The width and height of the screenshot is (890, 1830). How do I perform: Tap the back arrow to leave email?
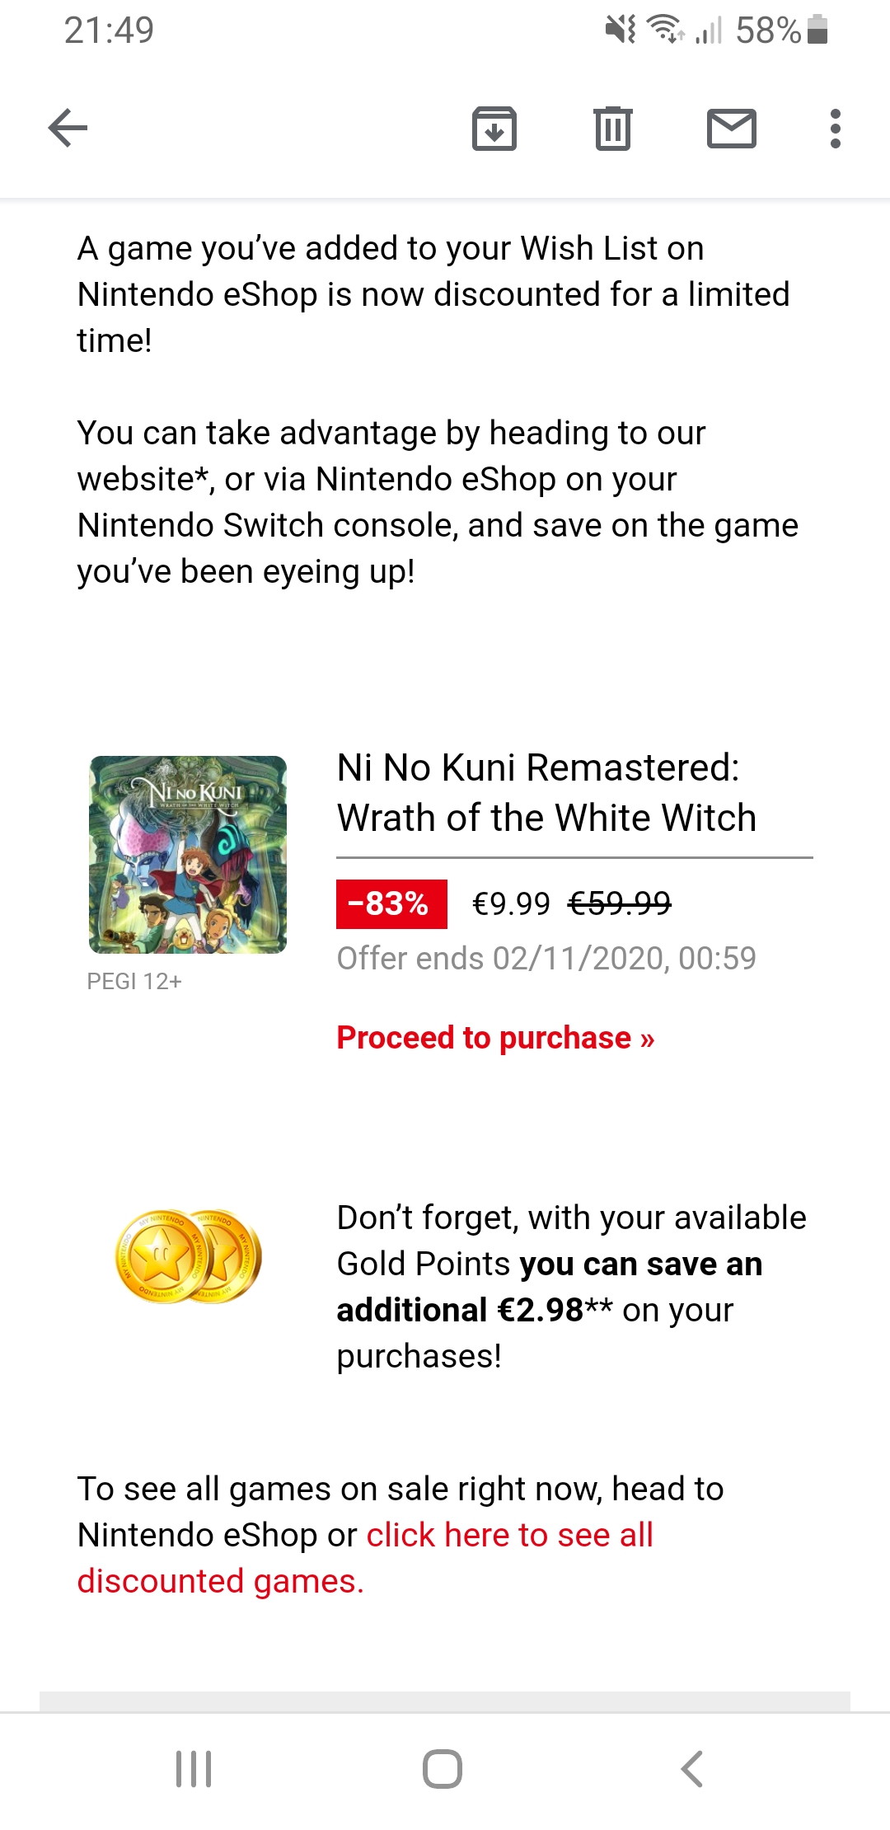click(68, 128)
